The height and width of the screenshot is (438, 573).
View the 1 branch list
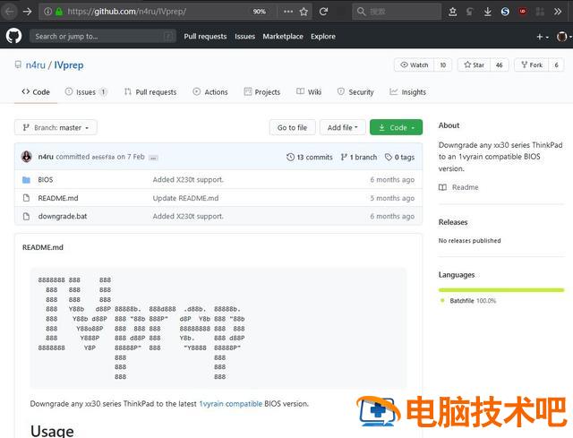click(359, 158)
